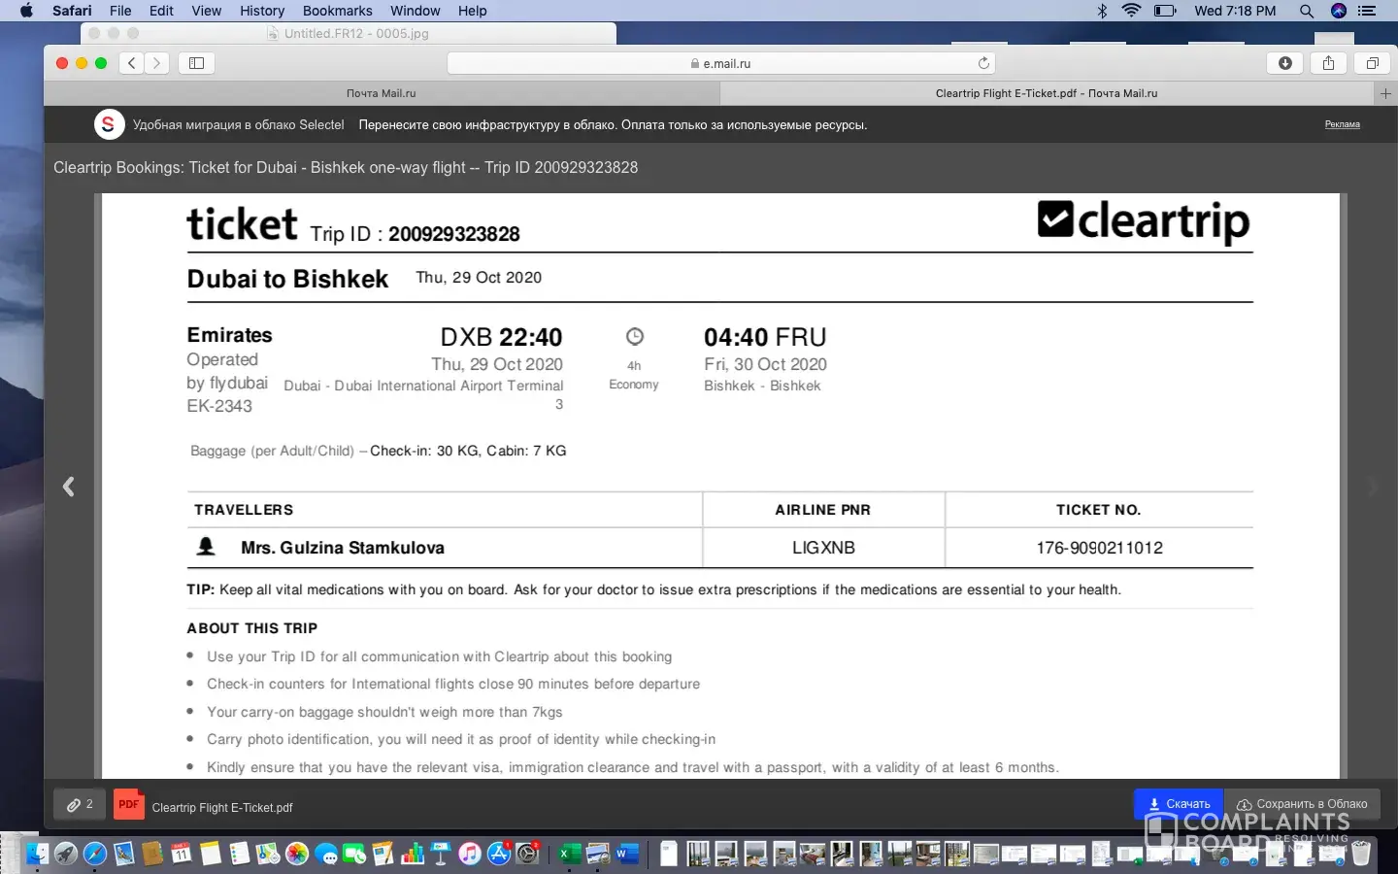
Task: Go back with Safari's back arrow
Action: pyautogui.click(x=132, y=63)
